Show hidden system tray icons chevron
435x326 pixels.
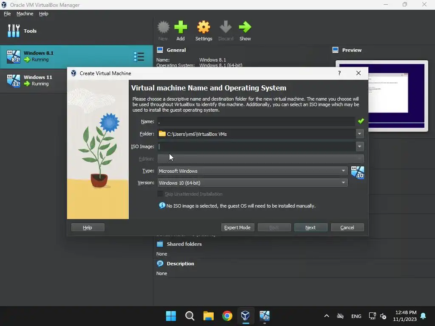pyautogui.click(x=327, y=316)
